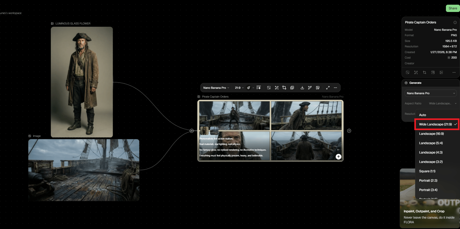
Task: Click the image icon beside the Image node label
Action: [30, 136]
